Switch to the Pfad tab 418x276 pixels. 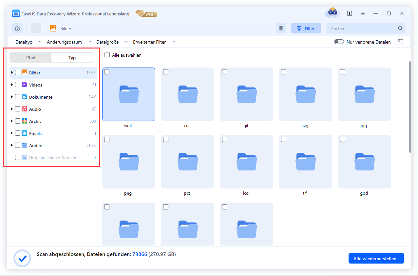pyautogui.click(x=31, y=58)
